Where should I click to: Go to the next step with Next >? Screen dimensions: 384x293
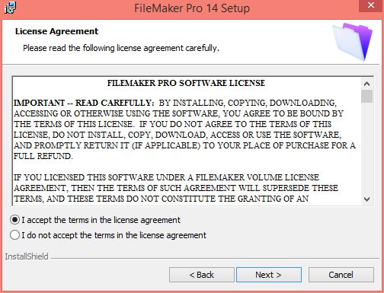pos(269,275)
